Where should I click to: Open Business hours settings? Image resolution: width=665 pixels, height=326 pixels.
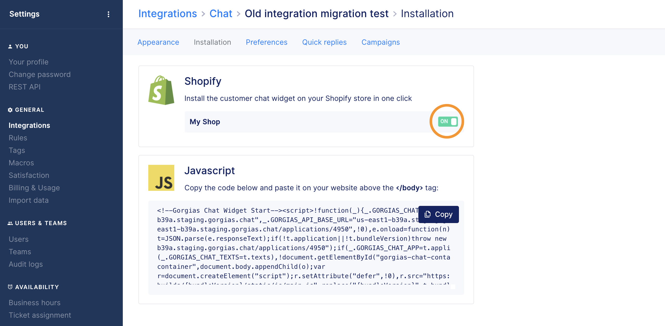coord(35,303)
